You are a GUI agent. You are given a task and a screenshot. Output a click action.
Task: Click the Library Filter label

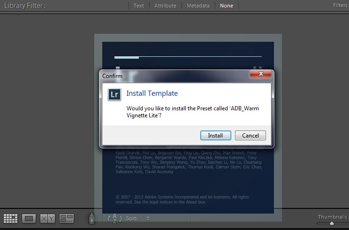pos(25,6)
